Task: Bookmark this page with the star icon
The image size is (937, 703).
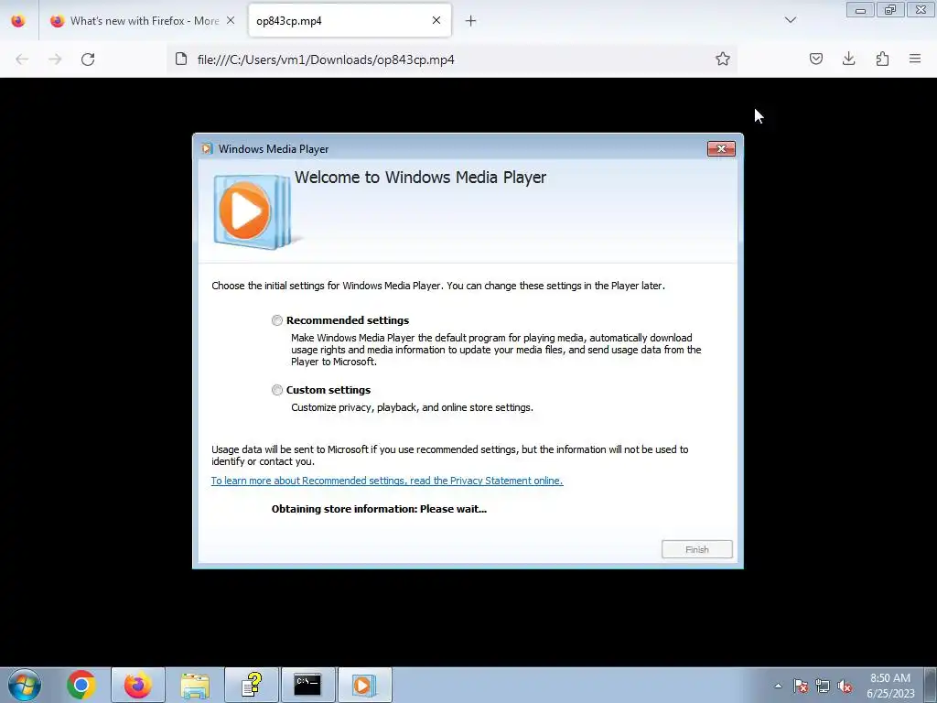Action: point(723,59)
